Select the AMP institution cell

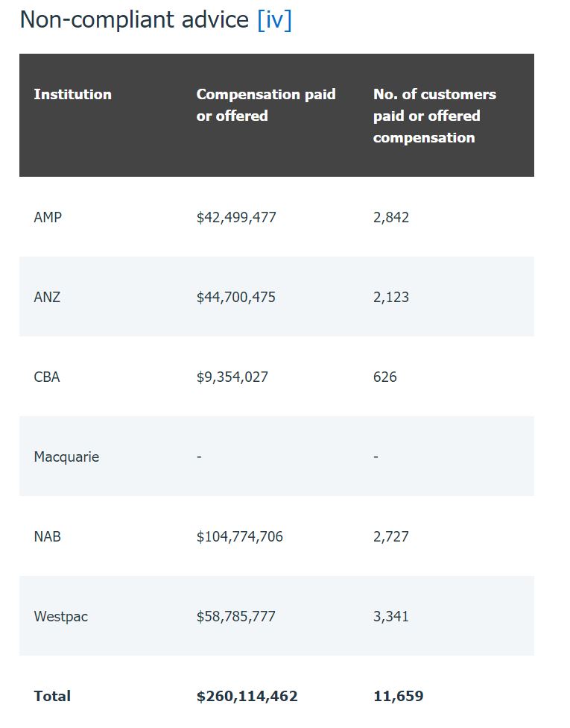[48, 217]
